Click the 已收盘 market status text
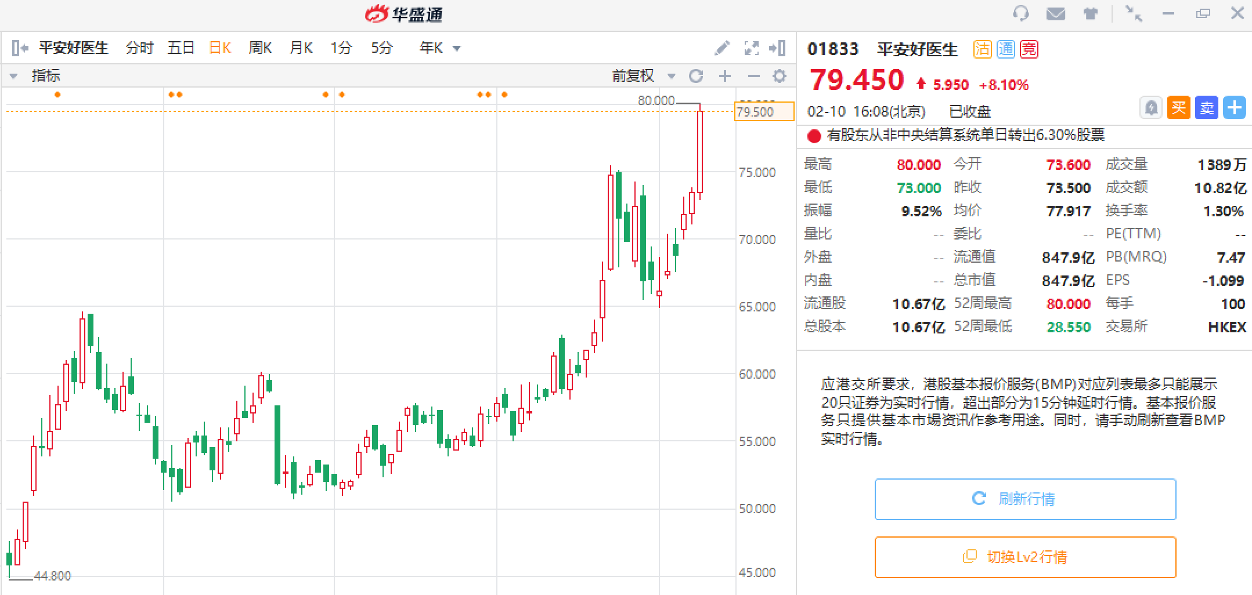 pos(970,111)
